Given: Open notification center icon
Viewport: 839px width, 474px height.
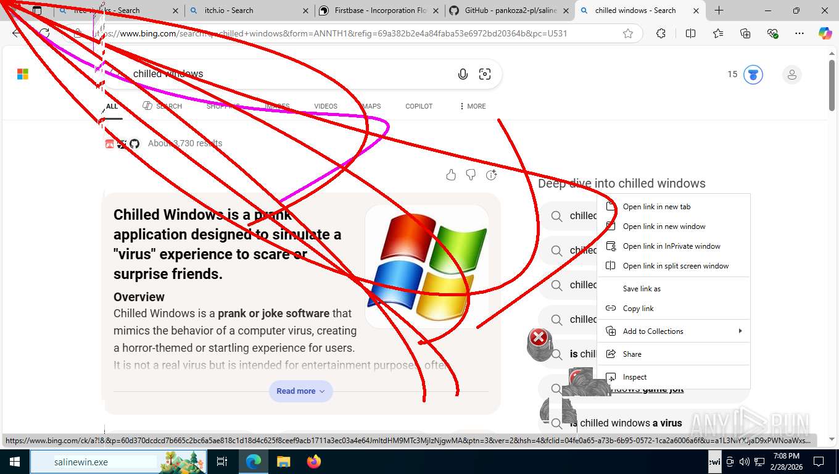Looking at the screenshot, I should (819, 462).
